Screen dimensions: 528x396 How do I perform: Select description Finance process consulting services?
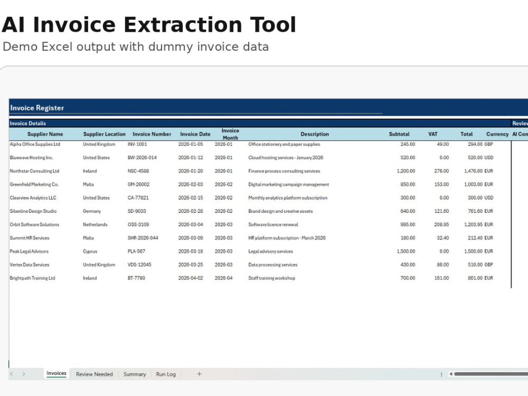[x=284, y=171]
